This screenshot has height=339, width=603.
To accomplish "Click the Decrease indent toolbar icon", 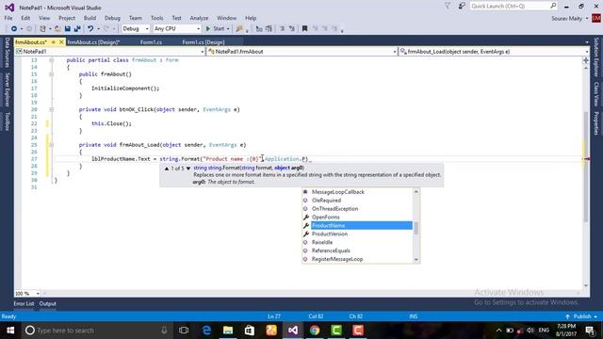I will (282, 29).
